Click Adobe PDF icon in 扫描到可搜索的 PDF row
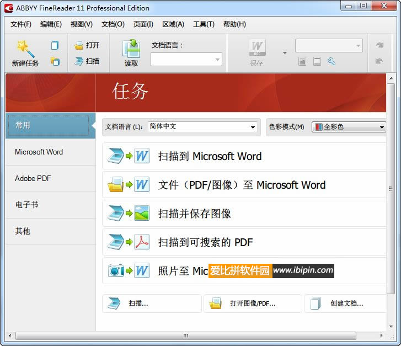 [142, 242]
